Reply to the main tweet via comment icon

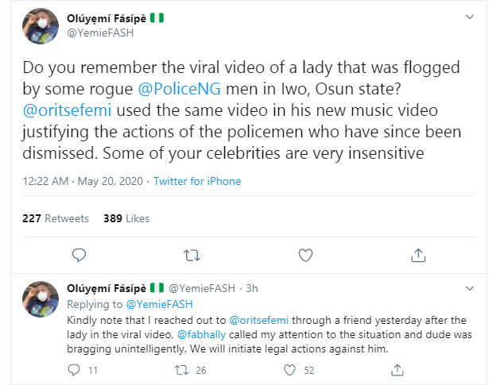click(79, 255)
